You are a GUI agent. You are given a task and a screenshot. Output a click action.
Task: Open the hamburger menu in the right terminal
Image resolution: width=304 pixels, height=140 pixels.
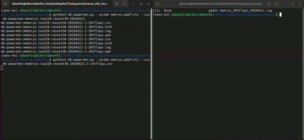pyautogui.click(x=277, y=3)
